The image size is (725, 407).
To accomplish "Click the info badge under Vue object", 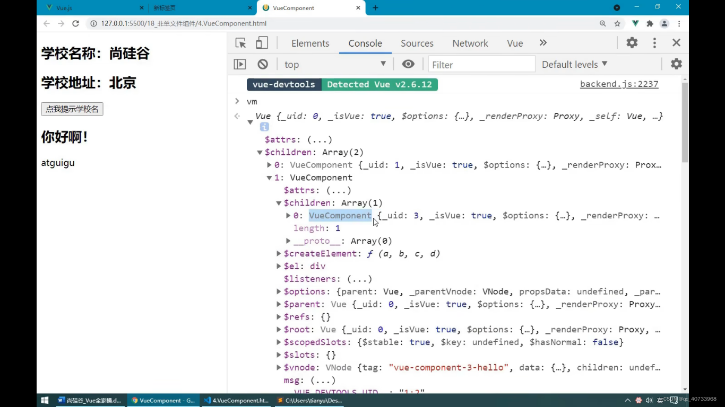I will [264, 127].
